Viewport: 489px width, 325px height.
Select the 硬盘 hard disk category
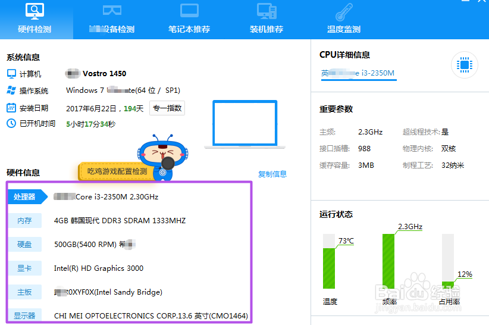click(x=24, y=244)
